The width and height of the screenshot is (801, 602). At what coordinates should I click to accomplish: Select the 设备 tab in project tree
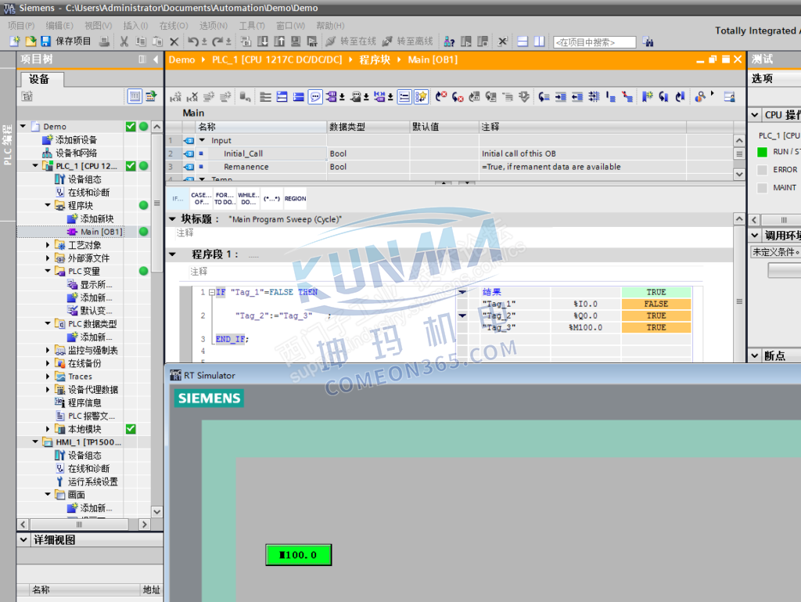point(41,79)
